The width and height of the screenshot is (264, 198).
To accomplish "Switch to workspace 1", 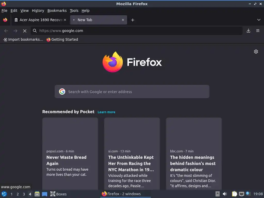I will (11, 194).
